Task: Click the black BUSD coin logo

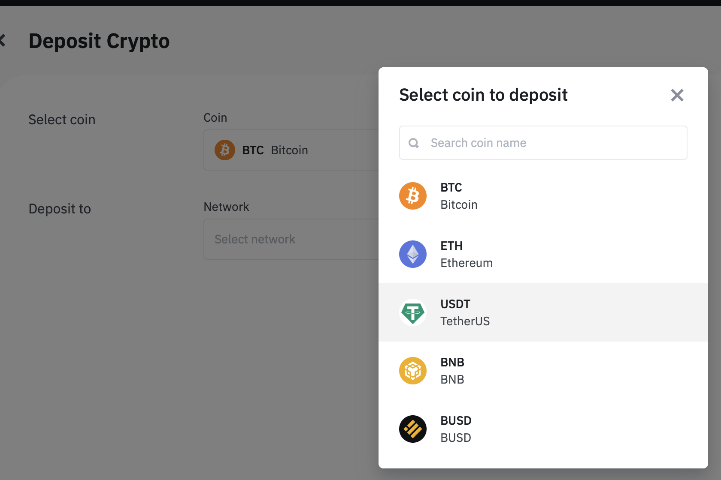Action: click(413, 429)
